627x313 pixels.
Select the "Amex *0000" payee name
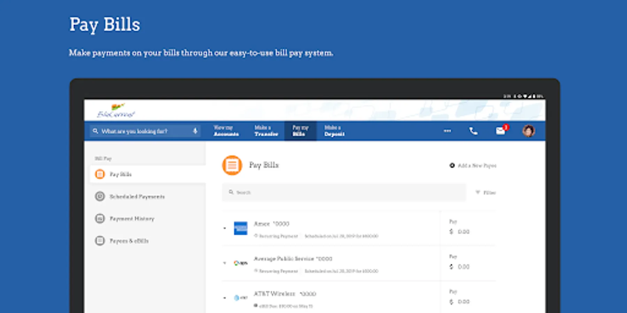tap(271, 224)
